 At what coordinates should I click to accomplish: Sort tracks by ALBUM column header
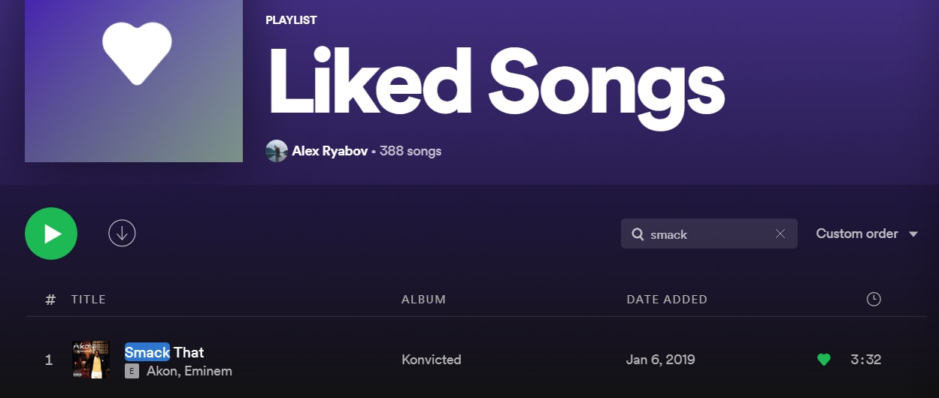click(423, 299)
